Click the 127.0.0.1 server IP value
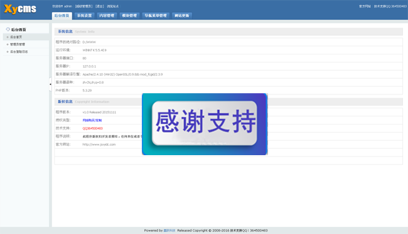408x234 pixels. pyautogui.click(x=89, y=66)
